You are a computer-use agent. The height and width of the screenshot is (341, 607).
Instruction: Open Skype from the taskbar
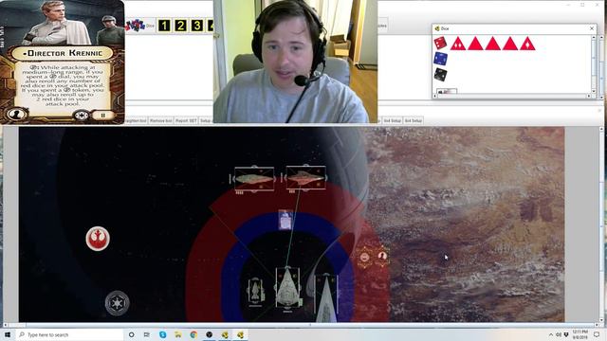(162, 334)
